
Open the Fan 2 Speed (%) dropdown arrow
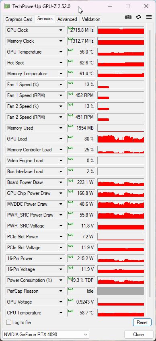point(61,106)
